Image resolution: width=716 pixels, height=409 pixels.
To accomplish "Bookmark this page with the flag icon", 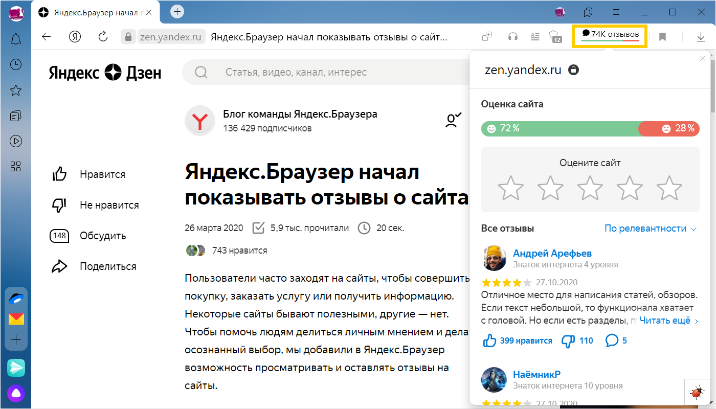I will [x=662, y=37].
